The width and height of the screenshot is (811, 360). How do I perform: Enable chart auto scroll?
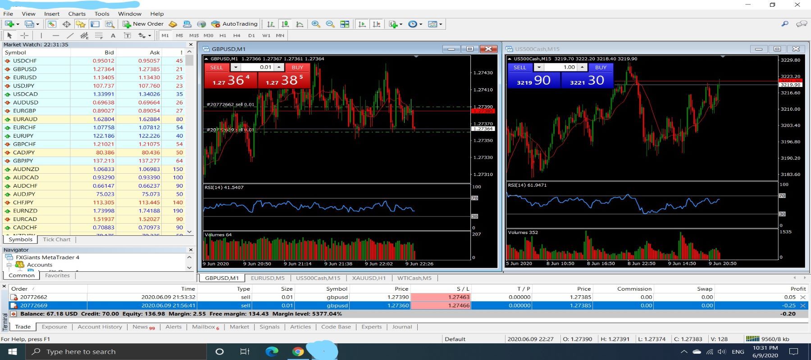tap(362, 24)
